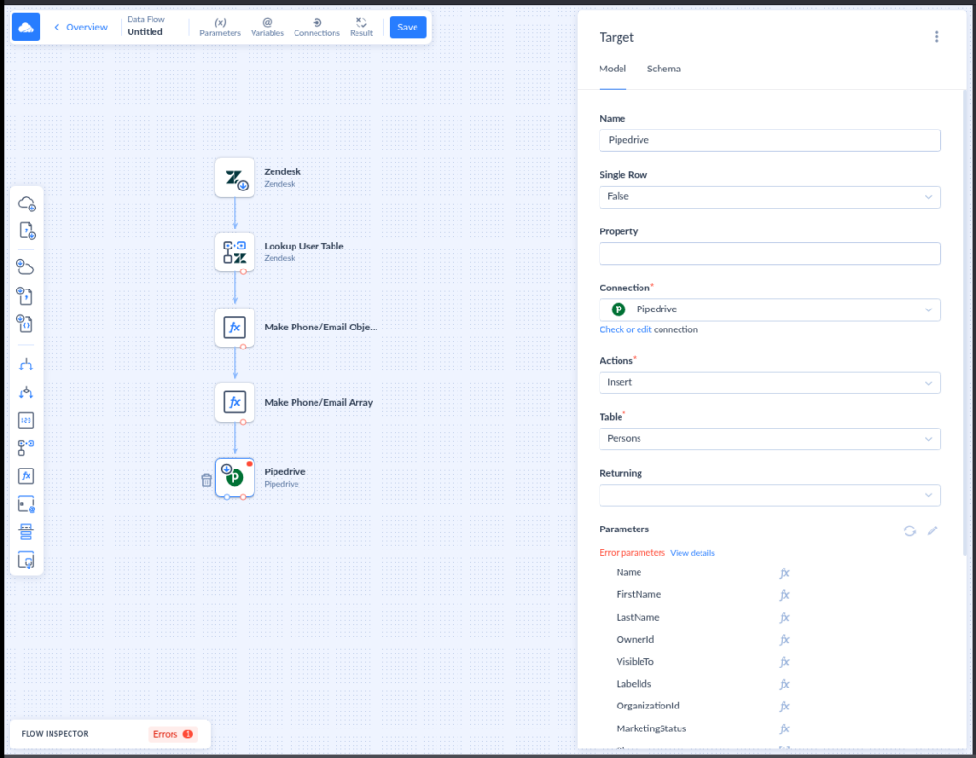Open the Single Row dropdown

(769, 197)
